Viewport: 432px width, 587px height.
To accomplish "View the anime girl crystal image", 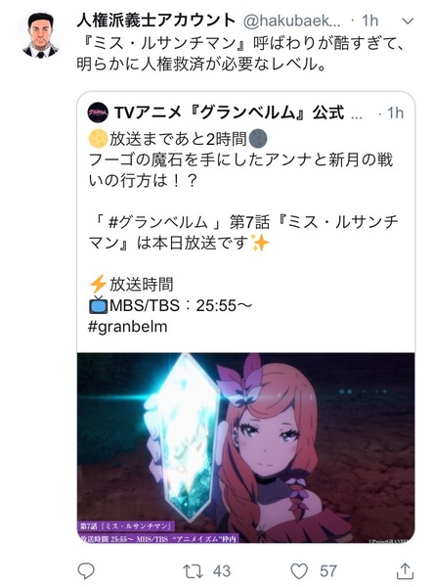I will [245, 448].
